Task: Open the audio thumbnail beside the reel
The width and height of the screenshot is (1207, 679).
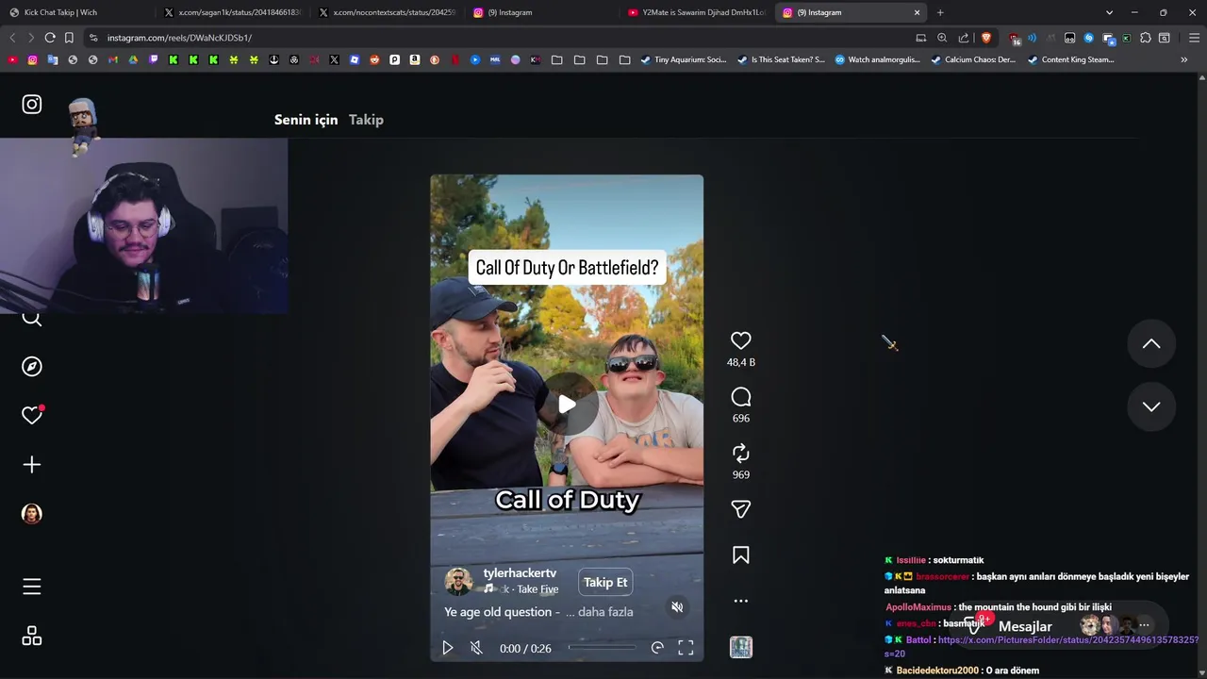Action: pyautogui.click(x=741, y=647)
